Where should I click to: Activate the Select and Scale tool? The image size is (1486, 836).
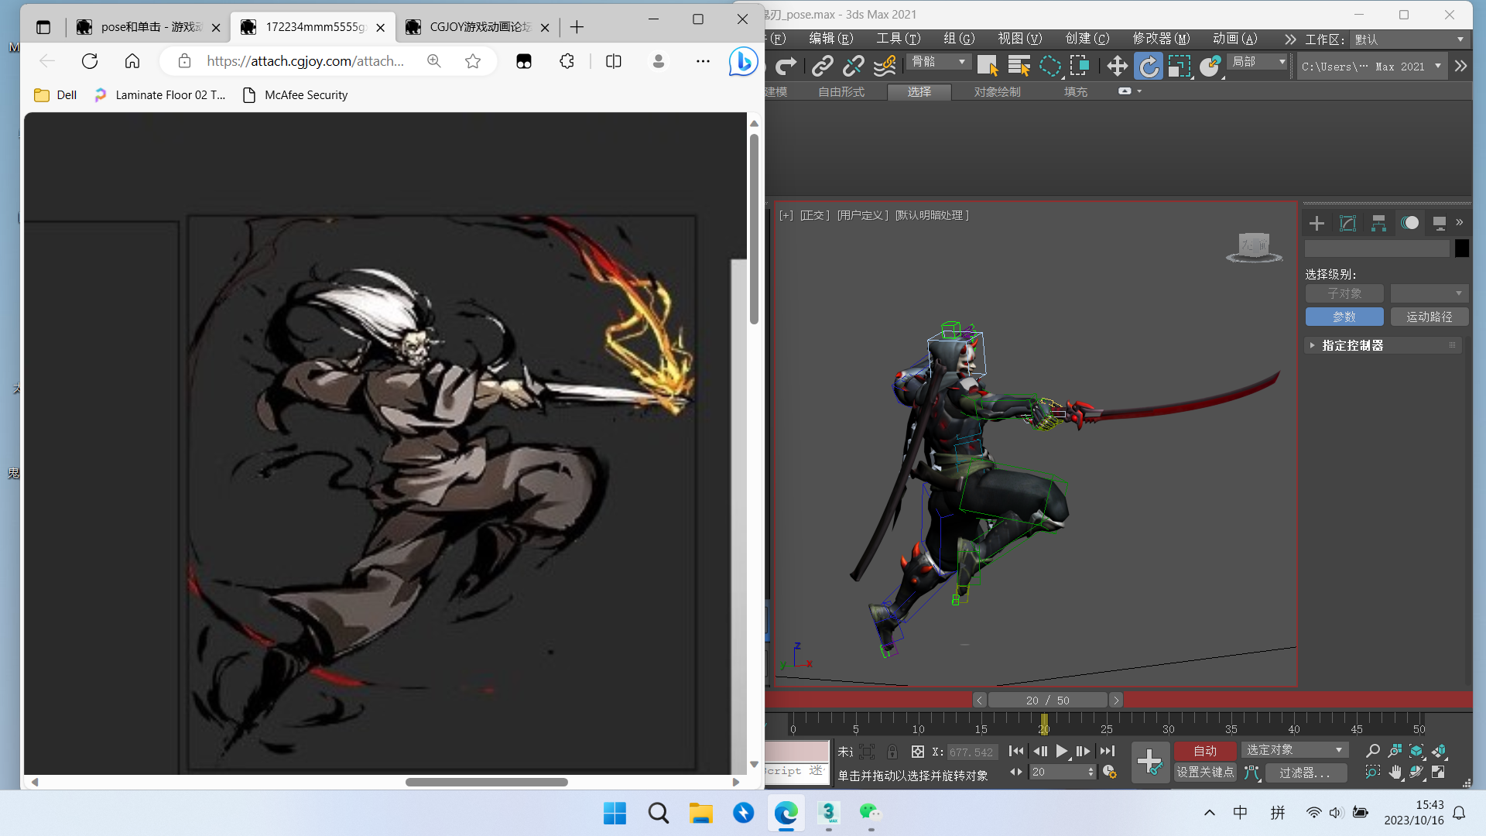click(x=1179, y=67)
